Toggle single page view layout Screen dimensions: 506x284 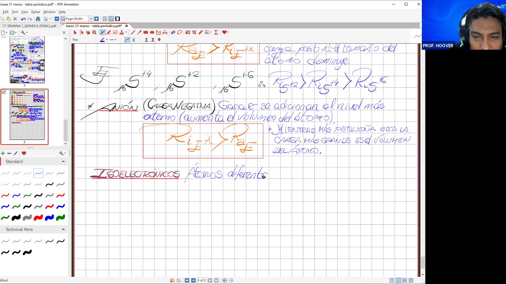click(x=104, y=19)
